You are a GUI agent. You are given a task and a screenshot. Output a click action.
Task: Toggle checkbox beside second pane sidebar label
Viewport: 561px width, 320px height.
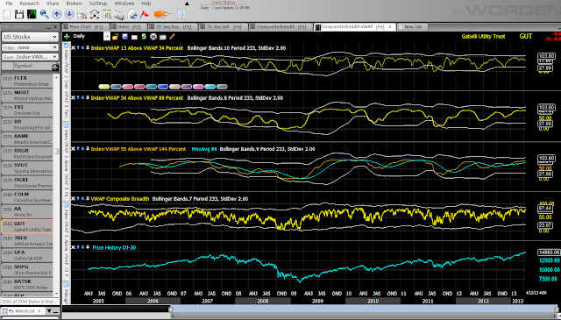tap(67, 125)
